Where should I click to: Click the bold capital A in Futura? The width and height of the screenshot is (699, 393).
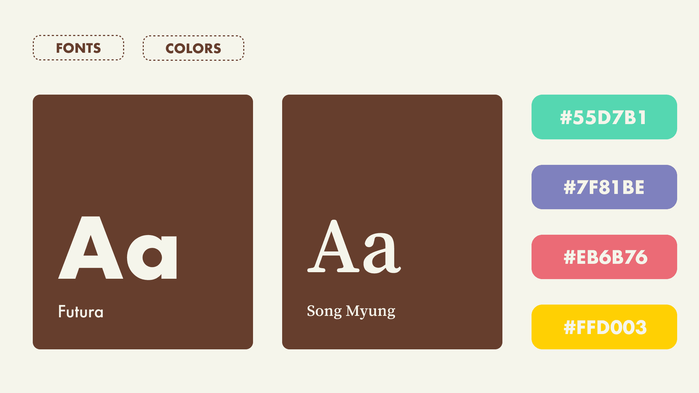pos(91,248)
